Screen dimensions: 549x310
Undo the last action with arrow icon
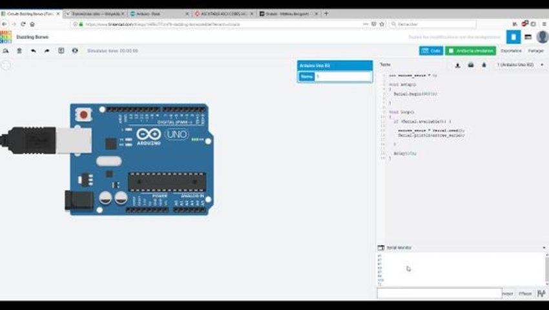pyautogui.click(x=33, y=51)
